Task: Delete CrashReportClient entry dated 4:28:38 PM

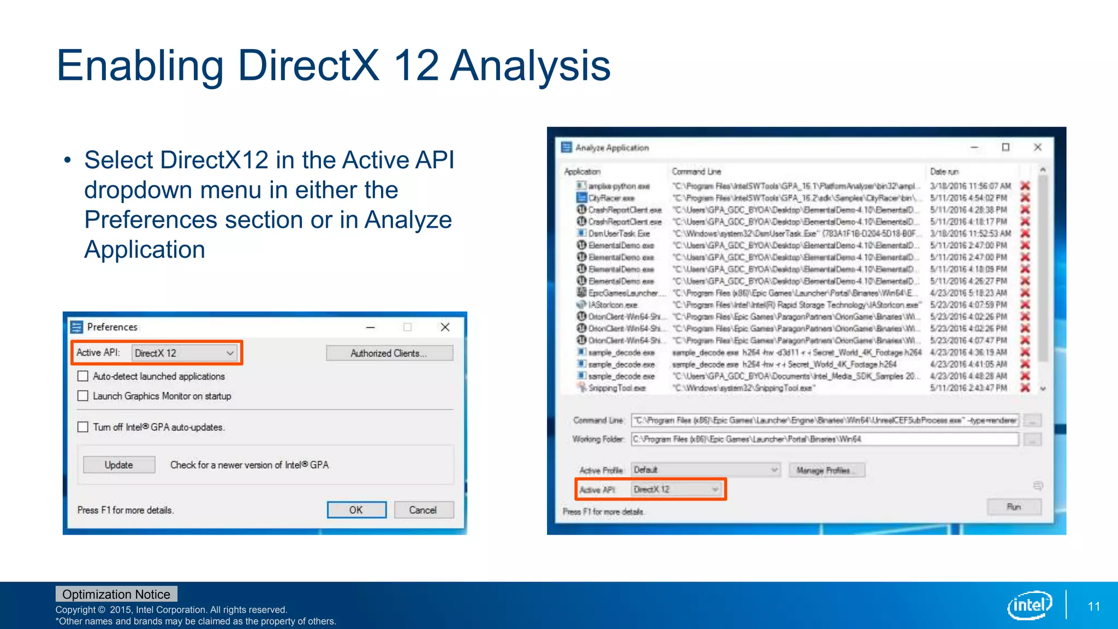Action: [1025, 210]
